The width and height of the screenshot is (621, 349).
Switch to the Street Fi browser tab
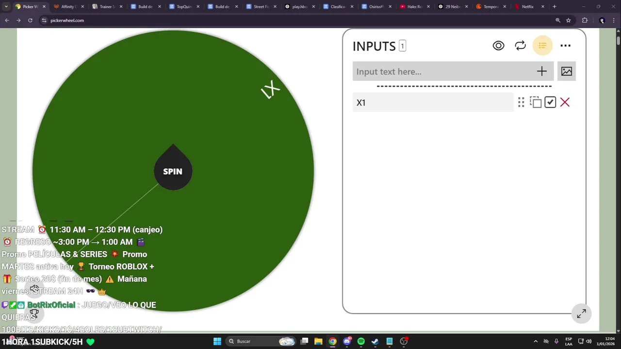coord(261,7)
